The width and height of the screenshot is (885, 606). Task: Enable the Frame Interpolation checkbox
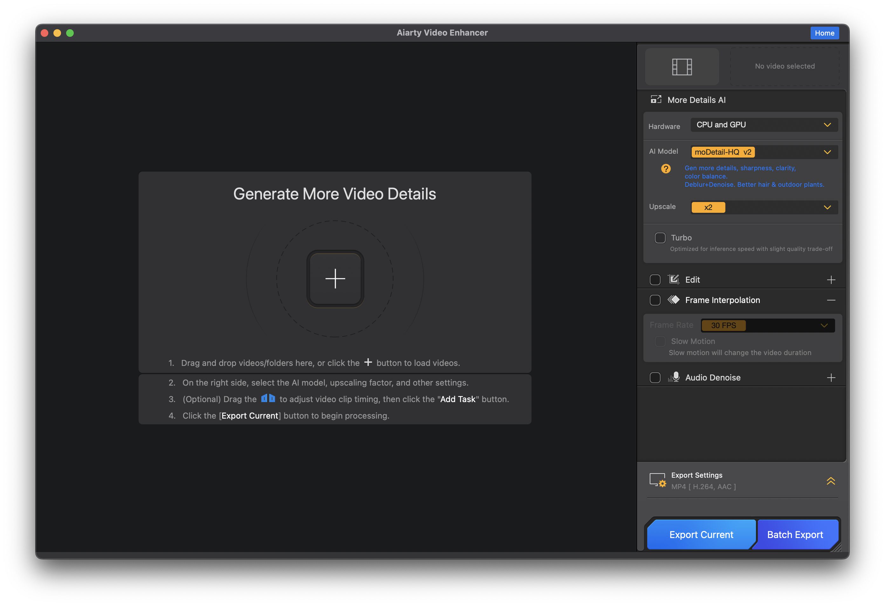point(655,300)
